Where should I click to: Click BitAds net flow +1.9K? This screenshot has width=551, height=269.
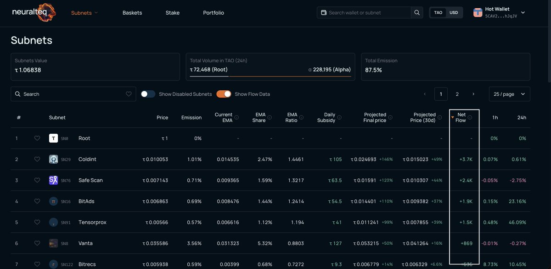[x=466, y=202]
